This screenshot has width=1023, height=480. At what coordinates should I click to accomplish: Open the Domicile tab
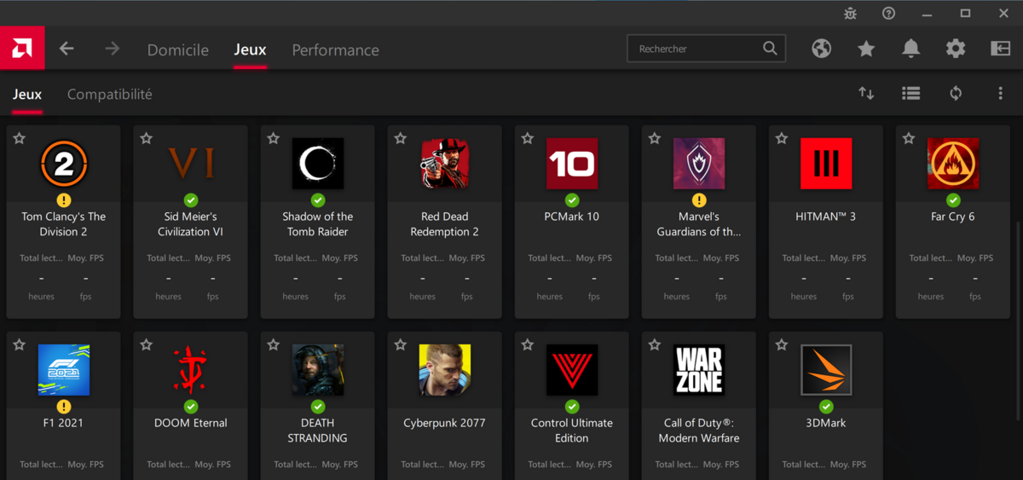click(x=178, y=50)
